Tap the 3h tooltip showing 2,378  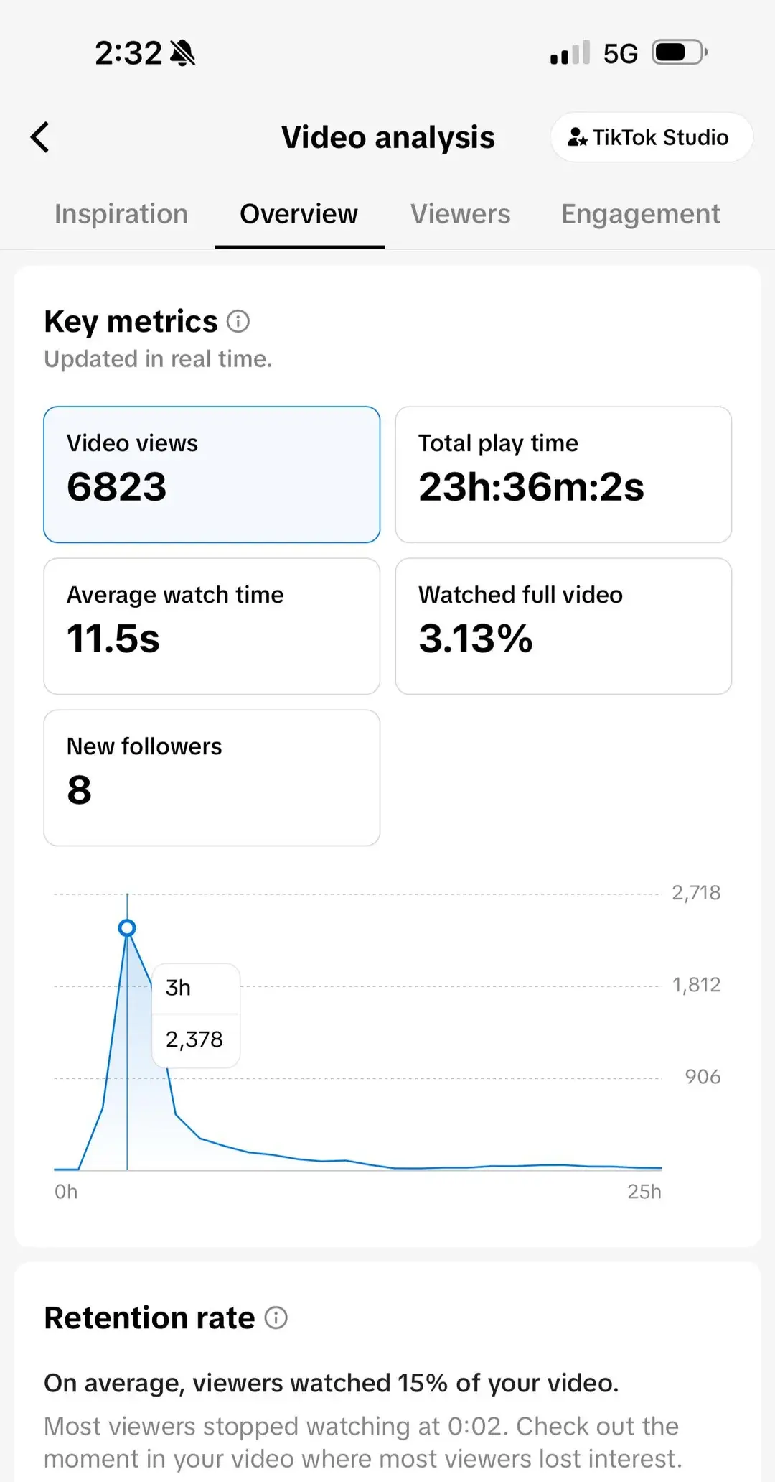point(196,1015)
